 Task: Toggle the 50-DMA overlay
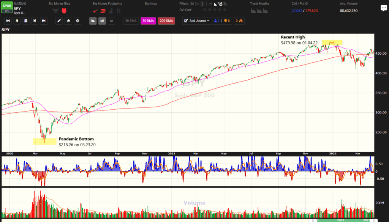tap(148, 21)
